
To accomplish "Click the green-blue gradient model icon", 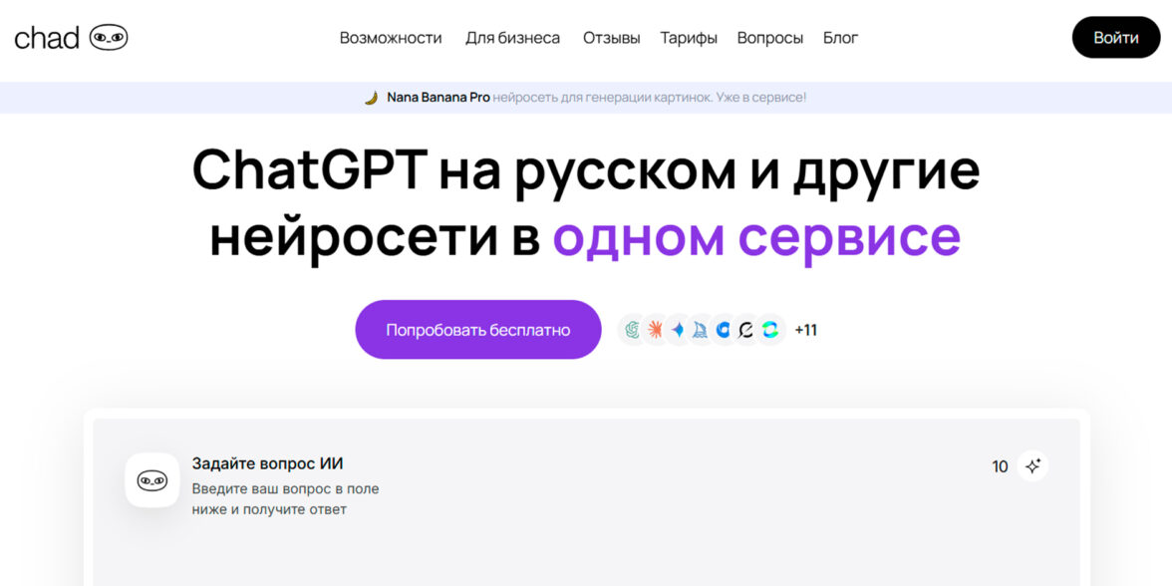I will click(769, 330).
